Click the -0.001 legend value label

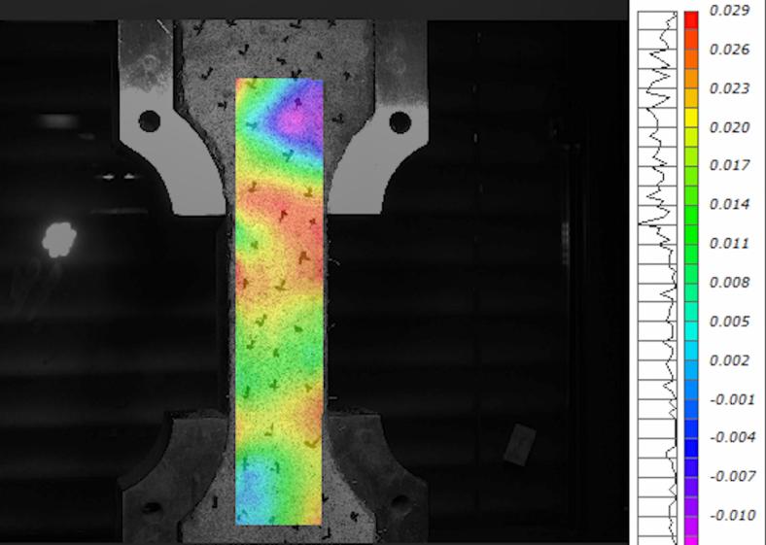pos(731,399)
